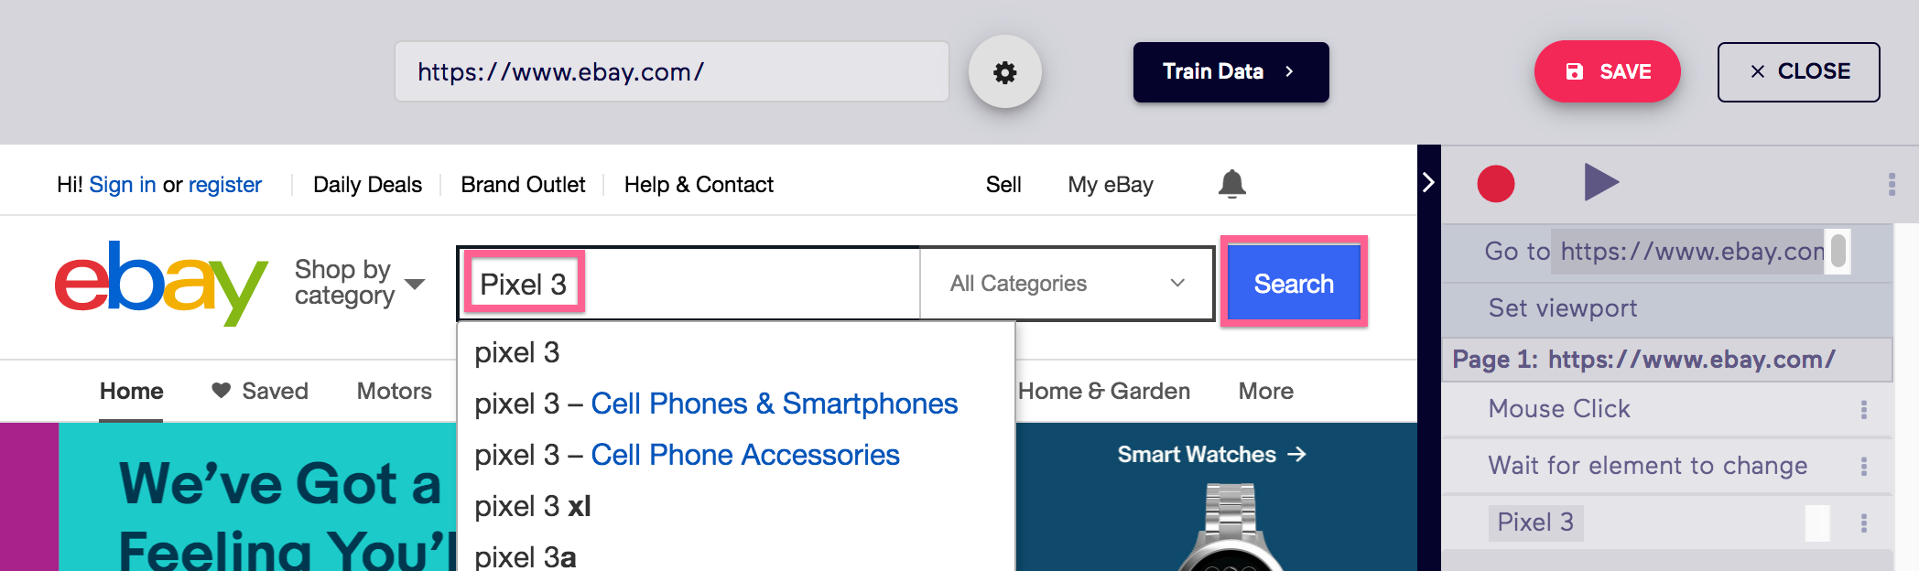Expand the Shop by category dropdown
Viewport: 1919px width, 571px height.
tap(415, 284)
